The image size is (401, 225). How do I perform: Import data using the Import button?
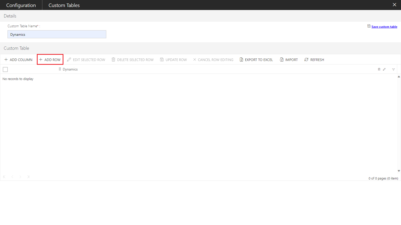tap(289, 60)
